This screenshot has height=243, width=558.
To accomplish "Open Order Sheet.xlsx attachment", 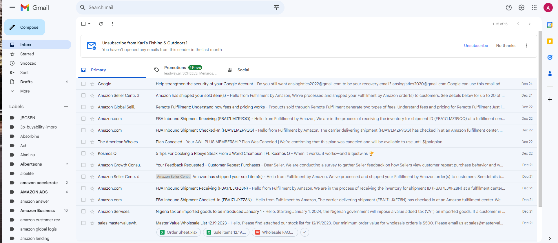I will (178, 232).
